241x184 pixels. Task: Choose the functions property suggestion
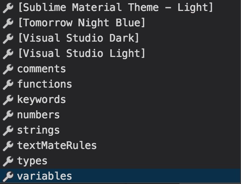pyautogui.click(x=120, y=84)
